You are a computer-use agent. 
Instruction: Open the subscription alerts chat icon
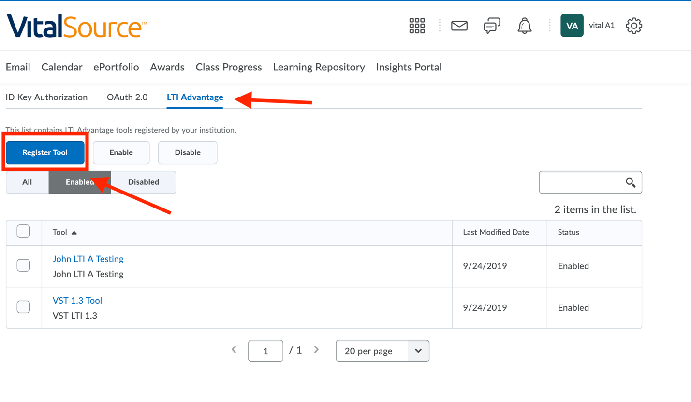tap(492, 26)
